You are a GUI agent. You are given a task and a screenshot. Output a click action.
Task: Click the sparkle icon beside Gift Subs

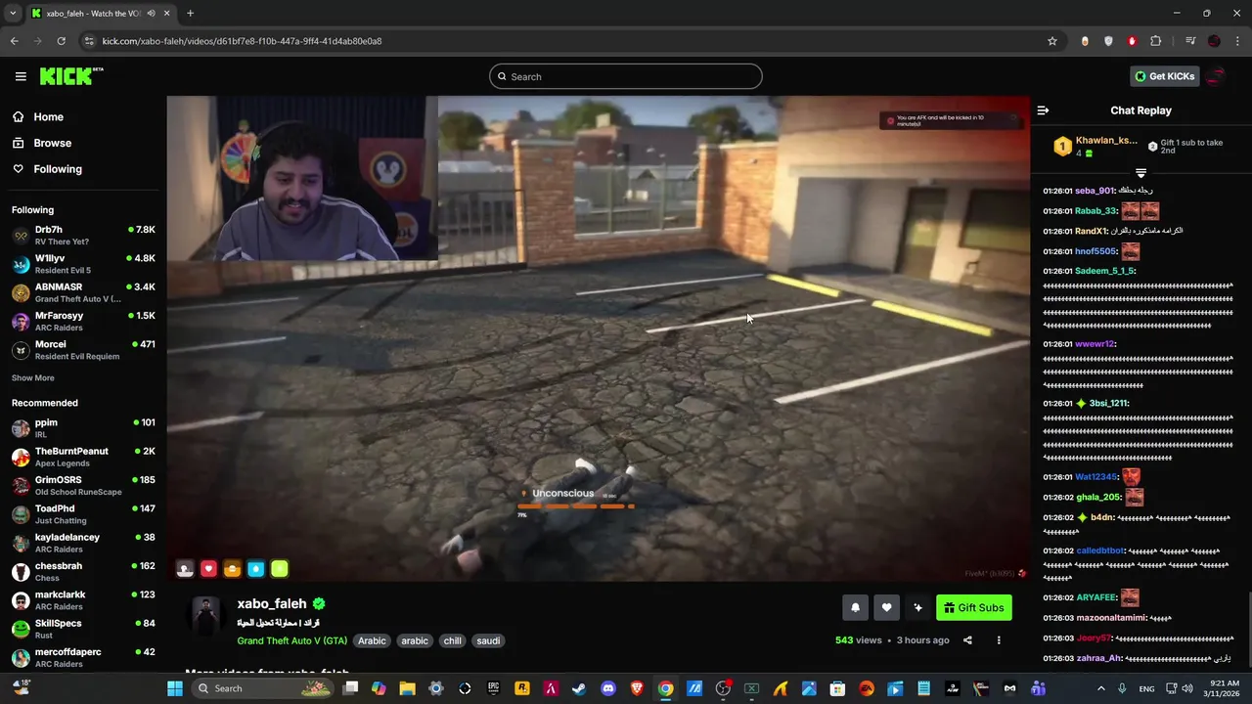(917, 607)
